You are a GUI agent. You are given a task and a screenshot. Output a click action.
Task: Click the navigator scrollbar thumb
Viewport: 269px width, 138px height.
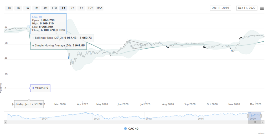pos(255,122)
